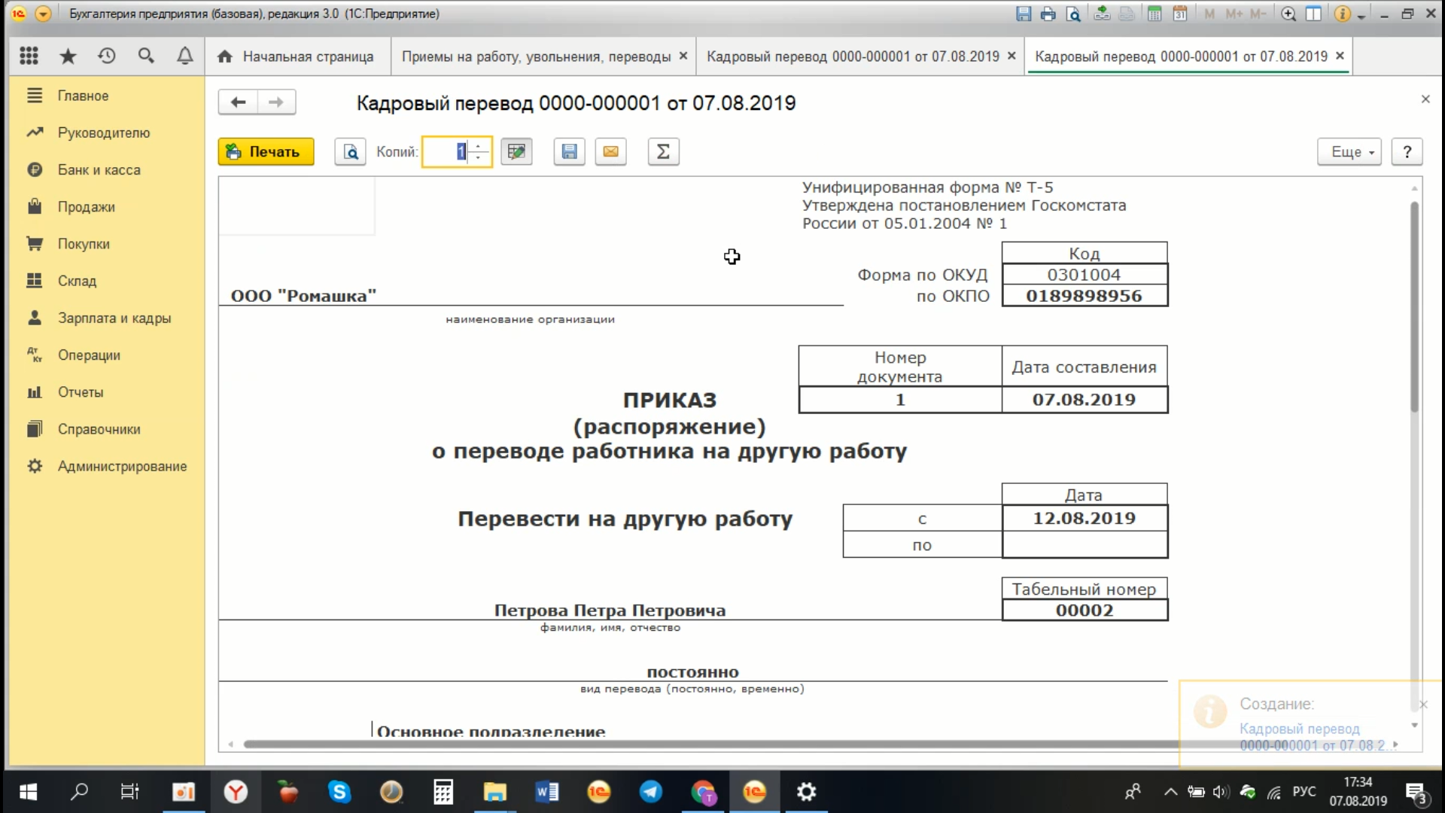Screen dimensions: 1445x813
Task: Toggle the edit mode table icon
Action: 516,152
